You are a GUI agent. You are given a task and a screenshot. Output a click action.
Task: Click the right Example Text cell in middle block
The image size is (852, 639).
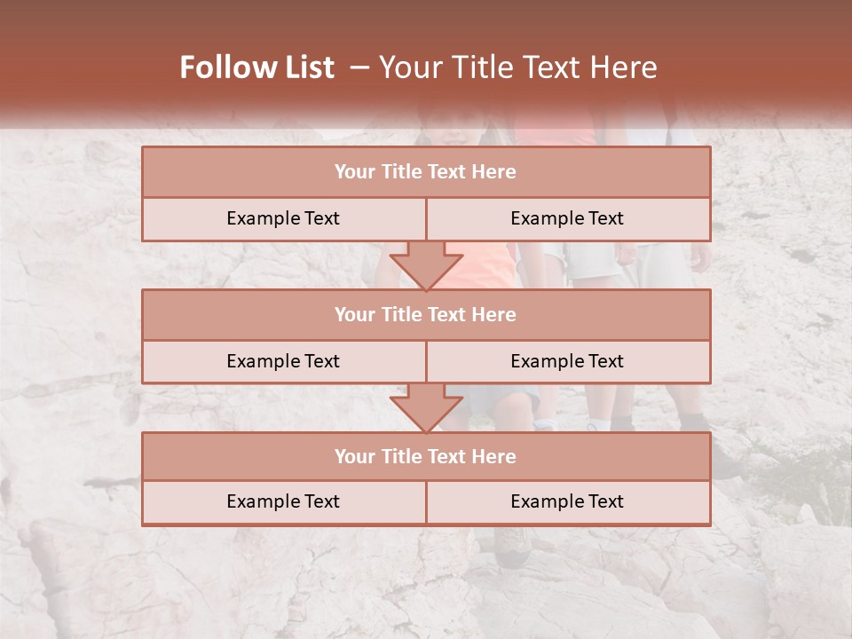click(x=568, y=362)
